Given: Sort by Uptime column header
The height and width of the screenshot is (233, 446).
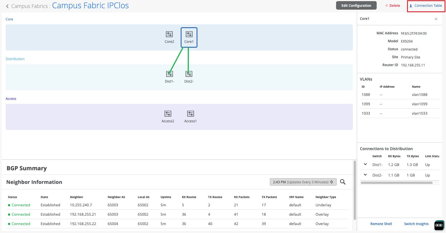Looking at the screenshot, I should [166, 197].
